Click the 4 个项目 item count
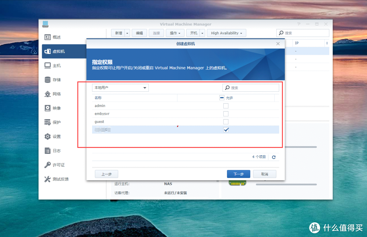Screen dimensions: 367x237 point(259,157)
